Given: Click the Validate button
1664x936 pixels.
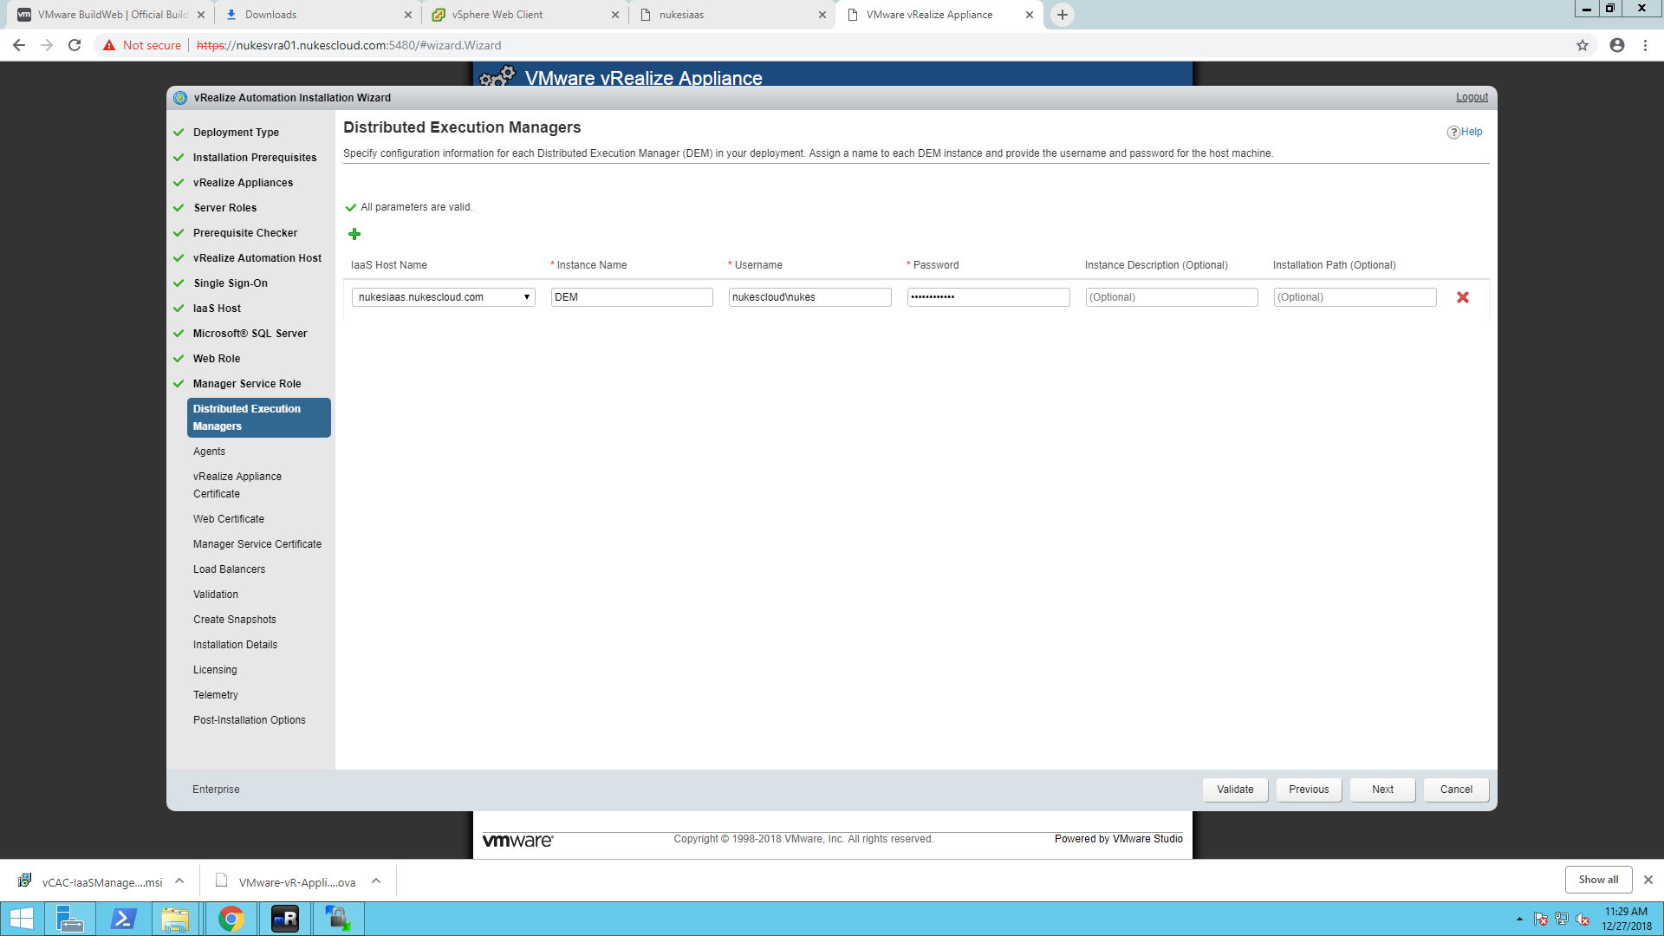Looking at the screenshot, I should click(x=1235, y=790).
